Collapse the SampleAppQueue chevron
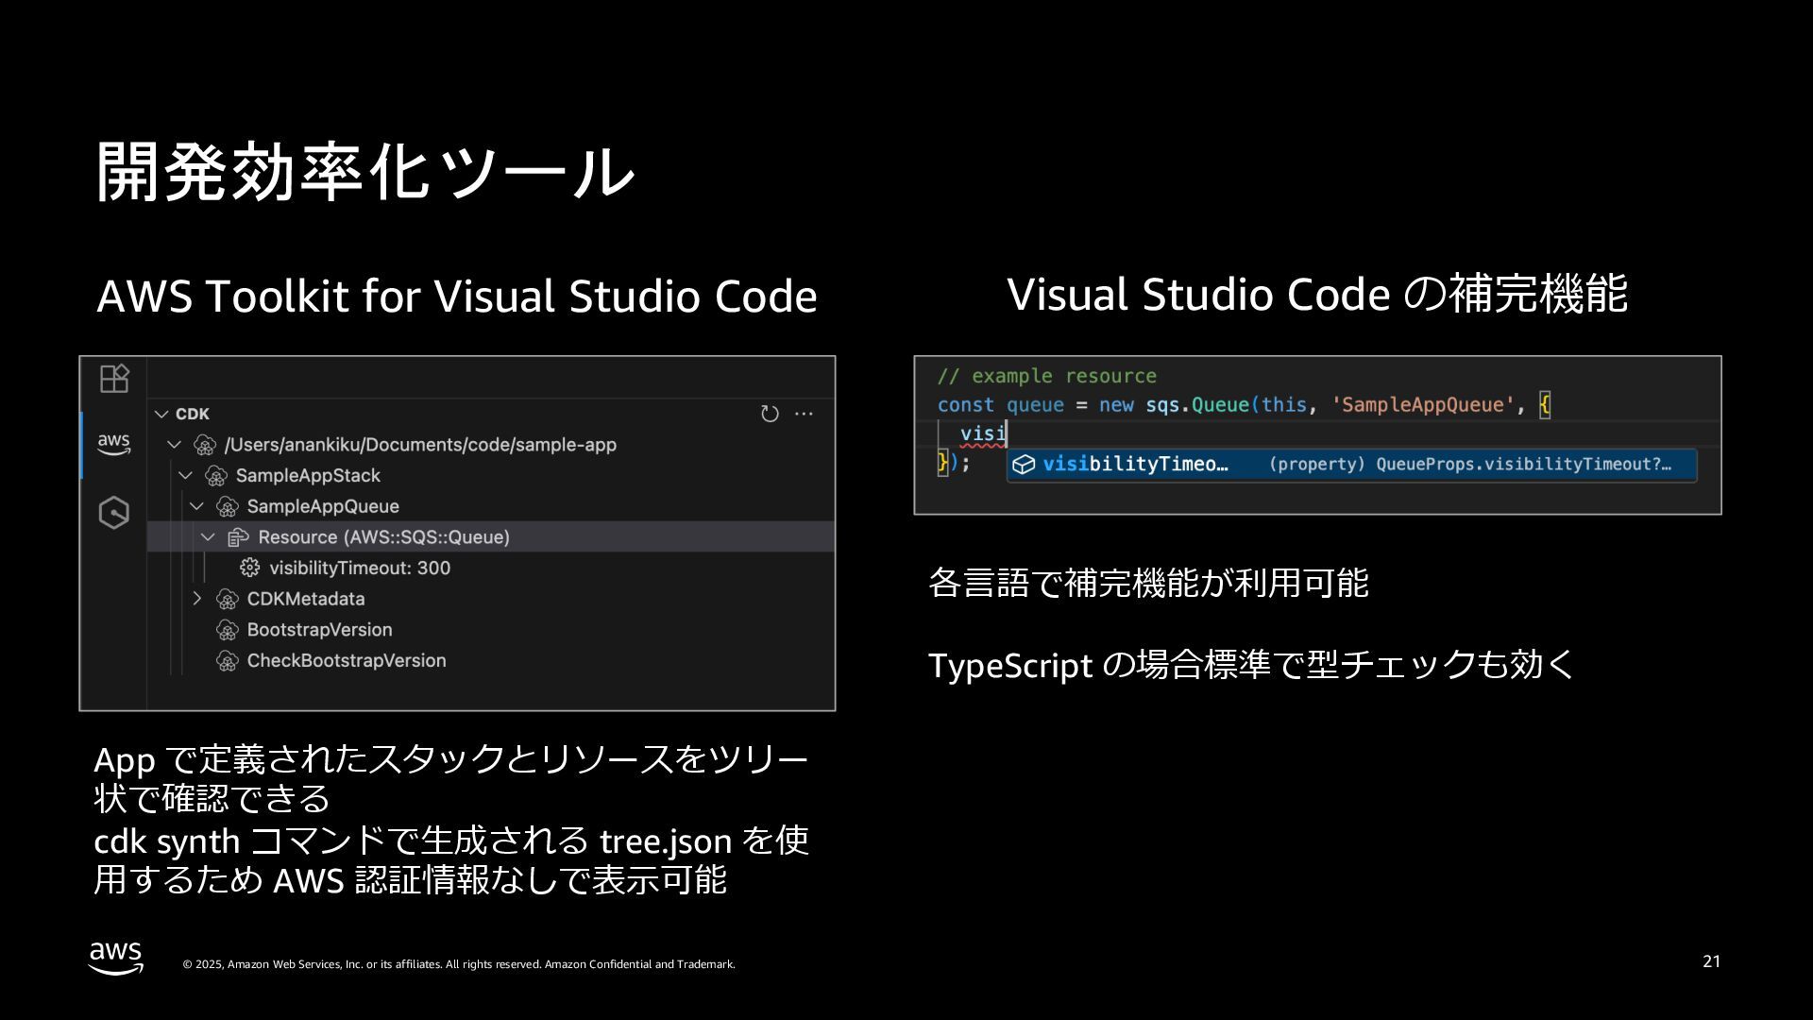Image resolution: width=1813 pixels, height=1020 pixels. [x=197, y=506]
